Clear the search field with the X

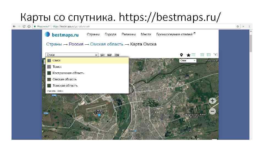[96, 55]
